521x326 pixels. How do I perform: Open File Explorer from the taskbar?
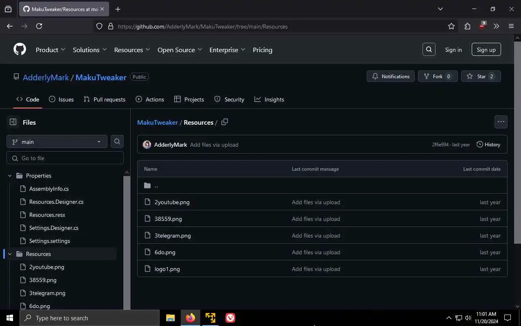pos(170,318)
